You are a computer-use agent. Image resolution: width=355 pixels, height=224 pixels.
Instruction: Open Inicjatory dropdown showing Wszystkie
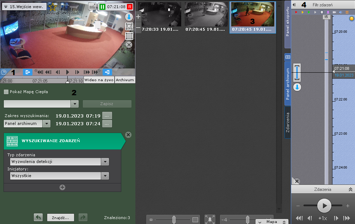105,176
